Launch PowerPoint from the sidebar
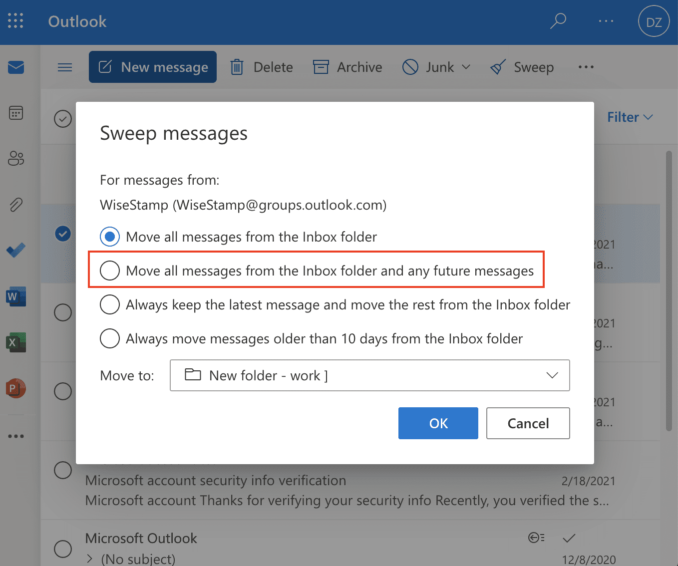 16,388
